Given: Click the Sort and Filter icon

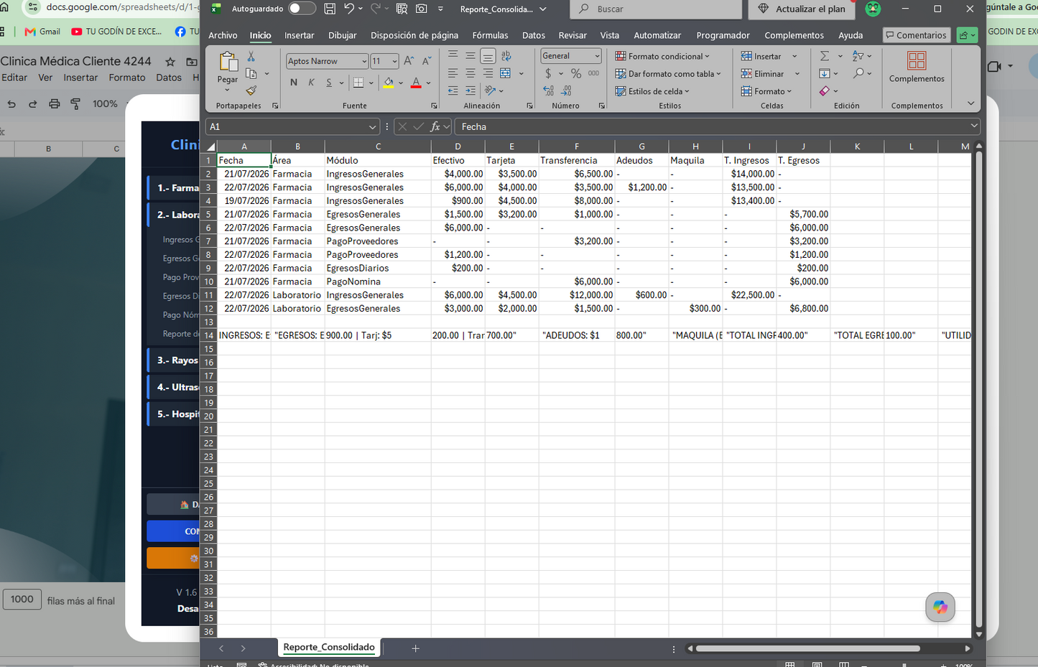Looking at the screenshot, I should click(x=858, y=56).
